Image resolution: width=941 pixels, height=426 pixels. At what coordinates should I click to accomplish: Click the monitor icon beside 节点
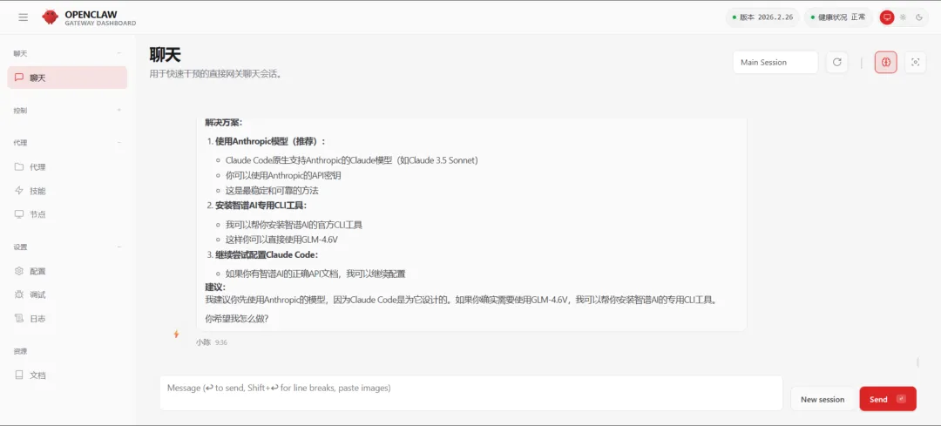pos(19,214)
